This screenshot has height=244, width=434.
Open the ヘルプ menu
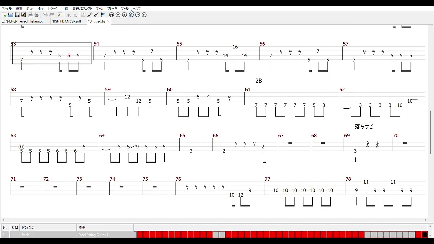tap(137, 8)
